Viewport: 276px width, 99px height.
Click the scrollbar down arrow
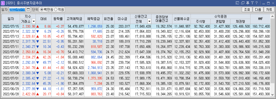coord(273,95)
